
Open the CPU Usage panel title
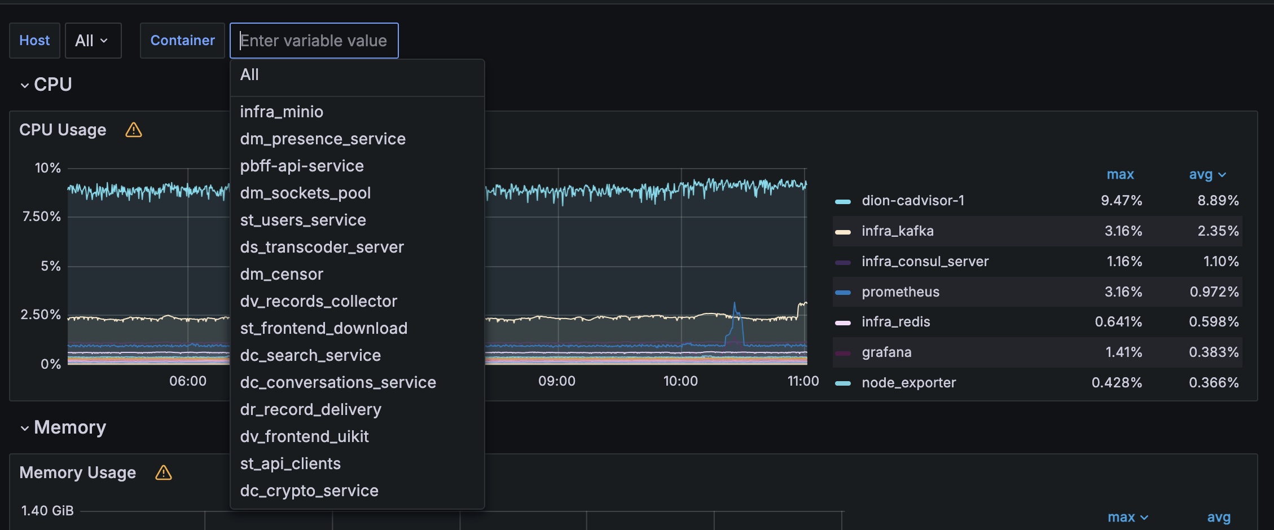point(63,130)
